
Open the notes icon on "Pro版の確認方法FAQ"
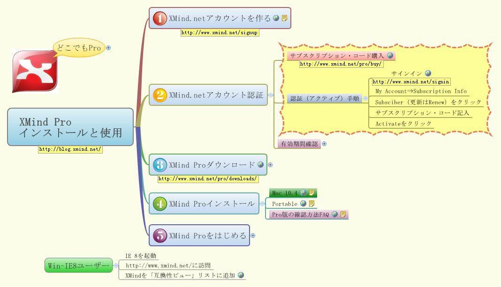(x=343, y=214)
